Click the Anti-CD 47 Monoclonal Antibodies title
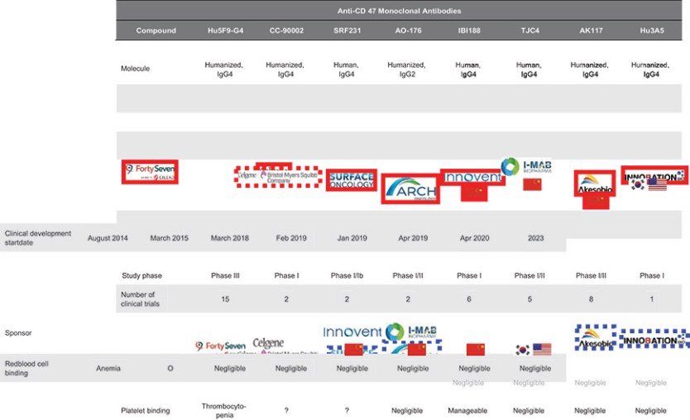 [x=402, y=10]
